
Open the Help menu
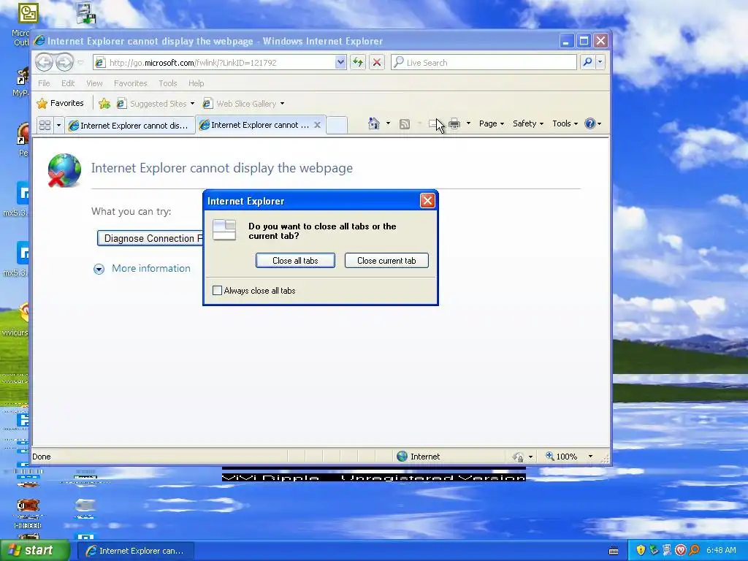coord(196,83)
